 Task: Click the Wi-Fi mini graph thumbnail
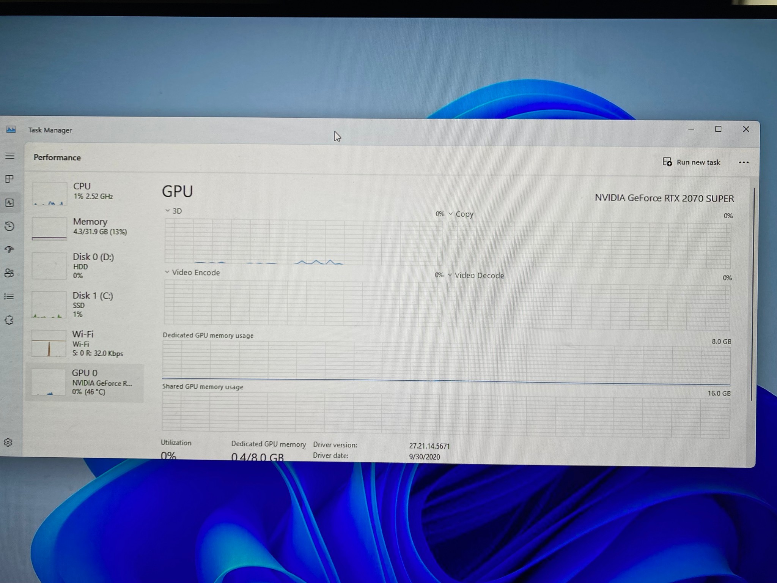point(49,343)
